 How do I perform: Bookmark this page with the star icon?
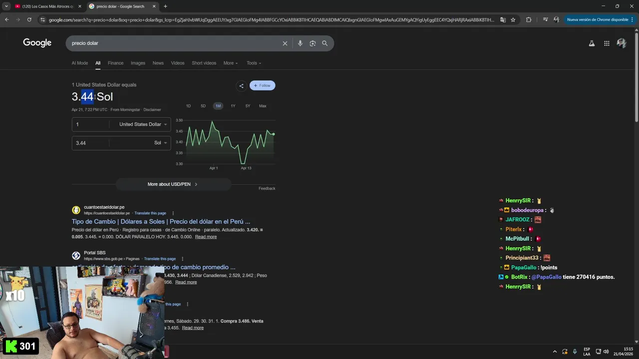tap(513, 19)
